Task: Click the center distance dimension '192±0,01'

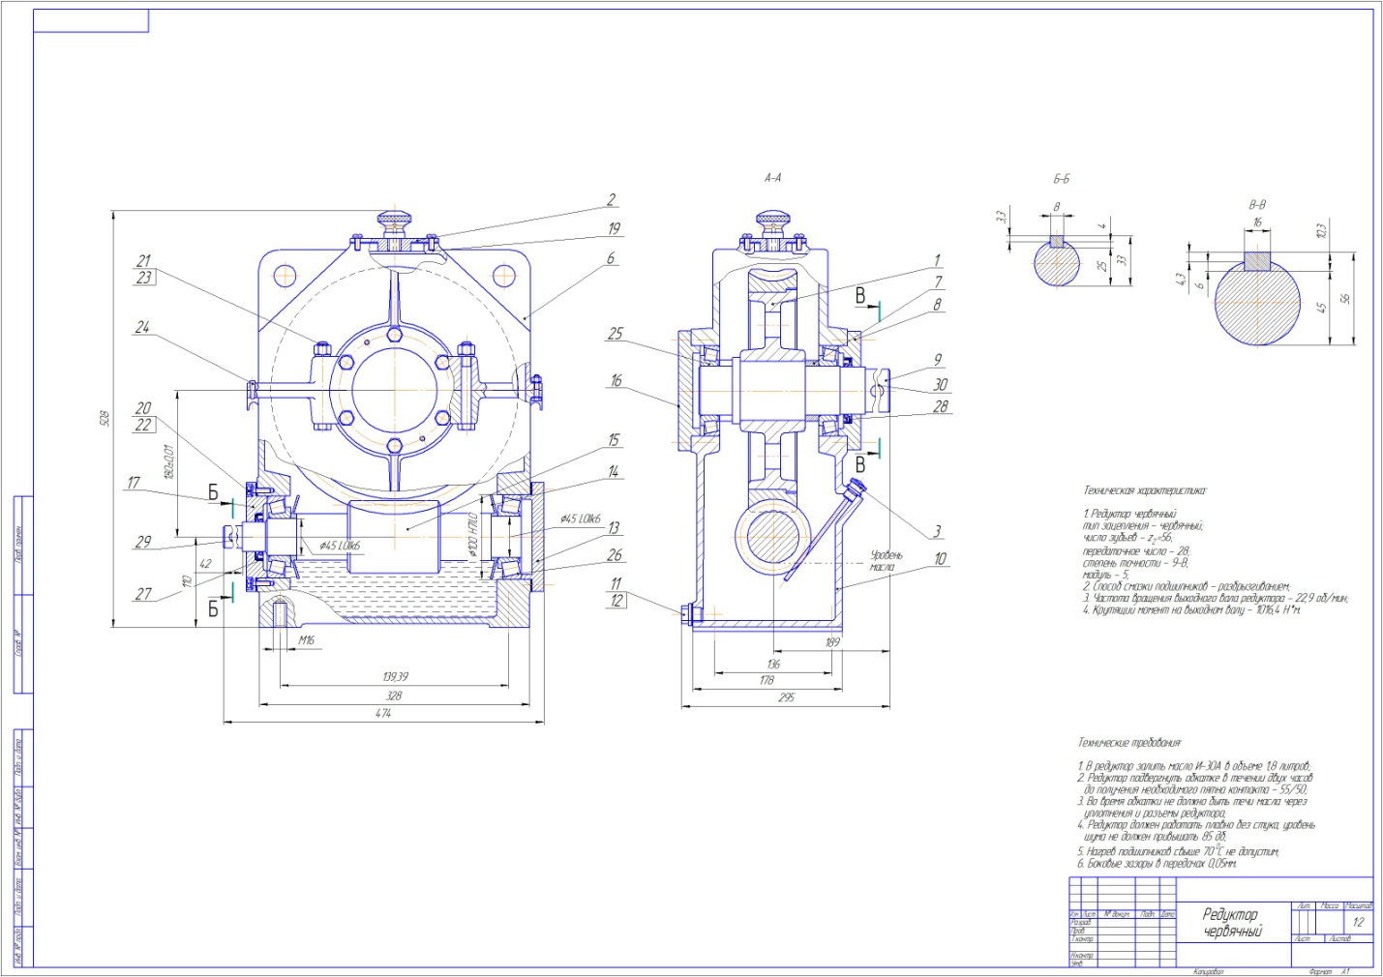Action: (x=168, y=462)
